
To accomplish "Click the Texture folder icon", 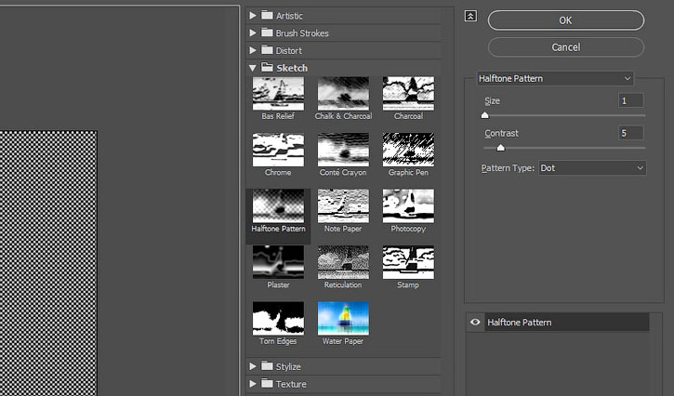I will pos(268,383).
